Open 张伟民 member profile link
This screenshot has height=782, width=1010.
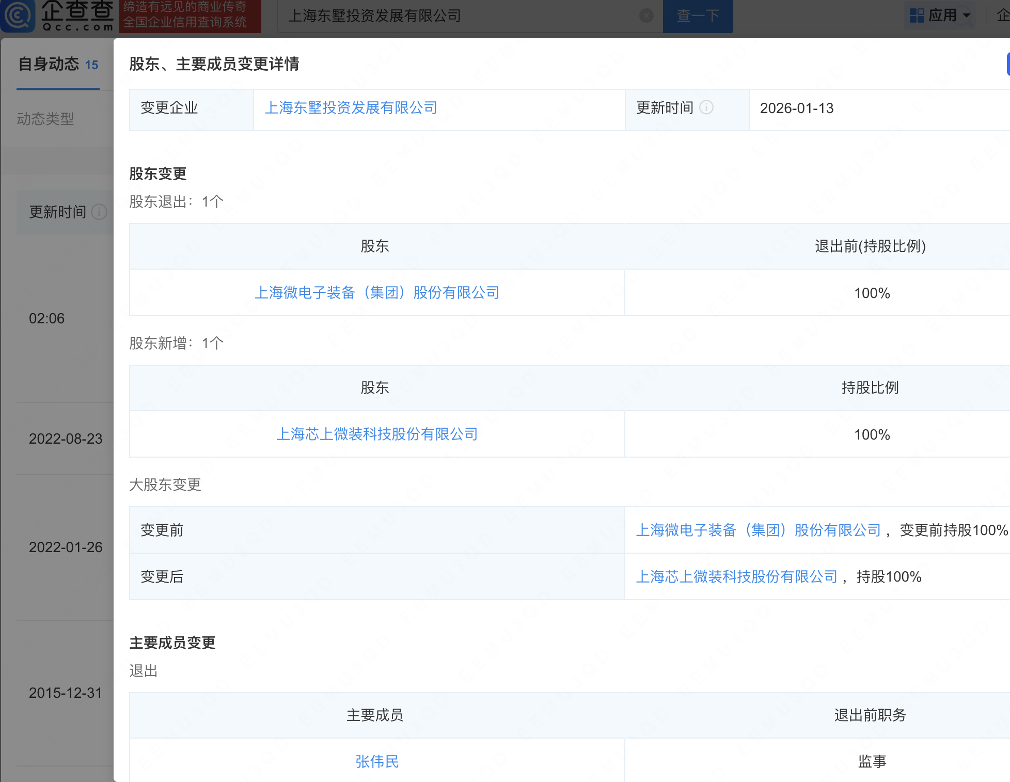coord(377,761)
